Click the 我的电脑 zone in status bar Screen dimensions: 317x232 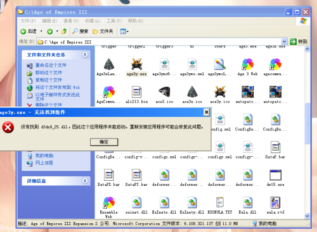(264, 223)
